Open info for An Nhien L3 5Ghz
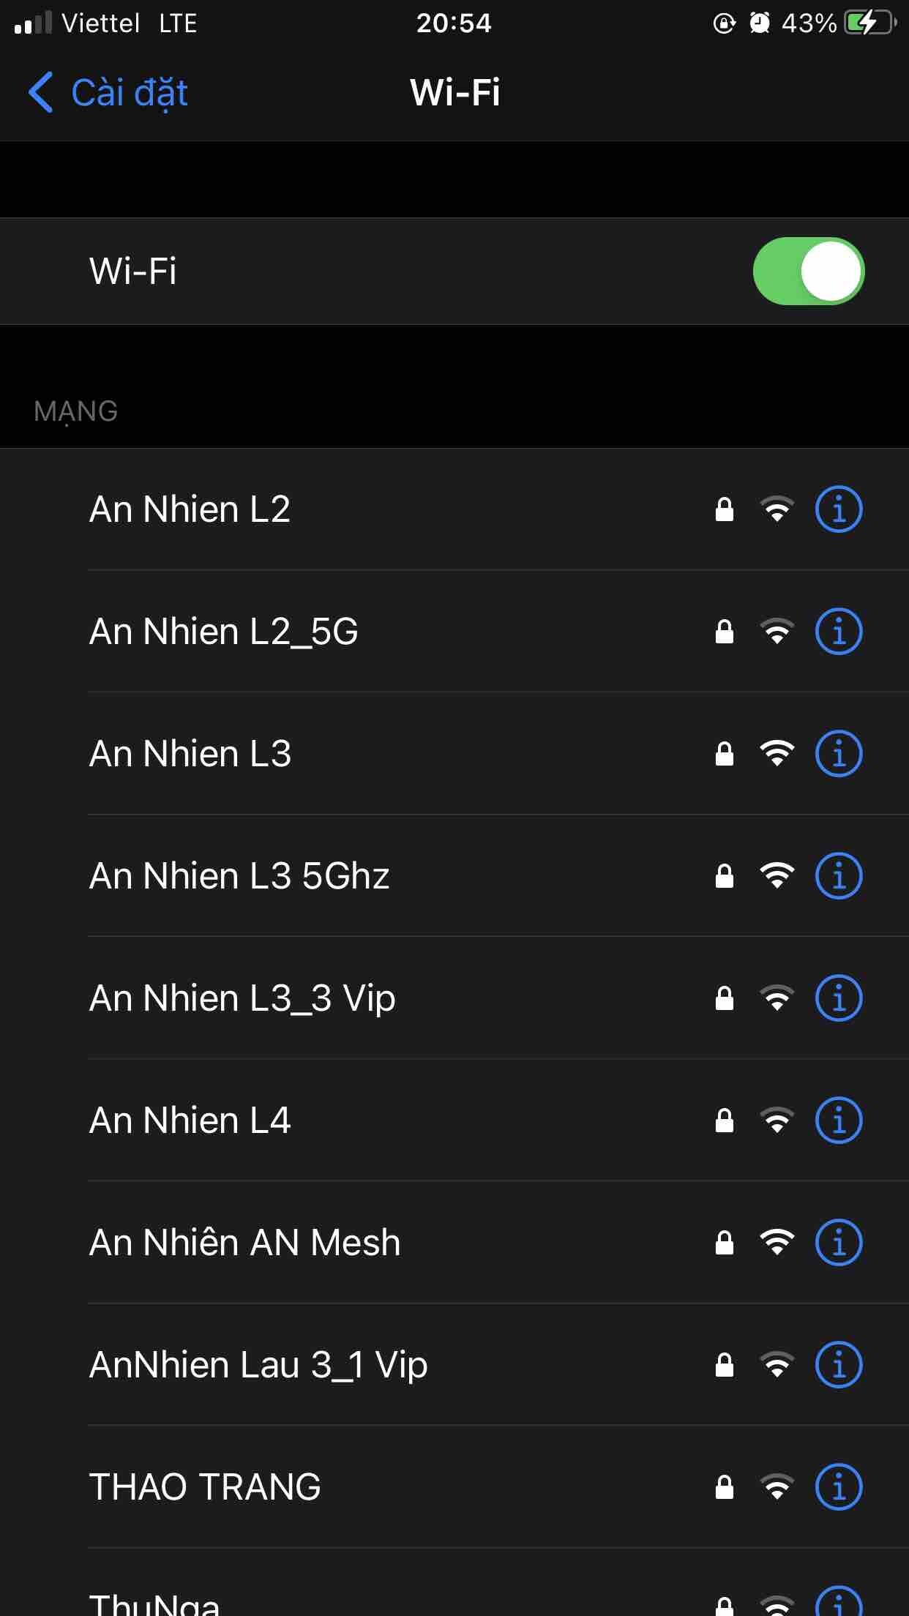Image resolution: width=909 pixels, height=1616 pixels. pyautogui.click(x=839, y=876)
